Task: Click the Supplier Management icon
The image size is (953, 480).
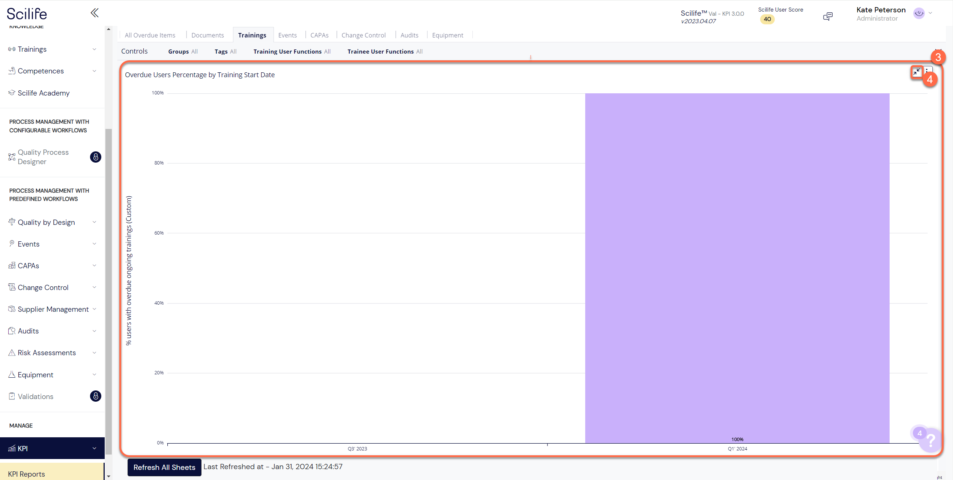Action: click(11, 309)
